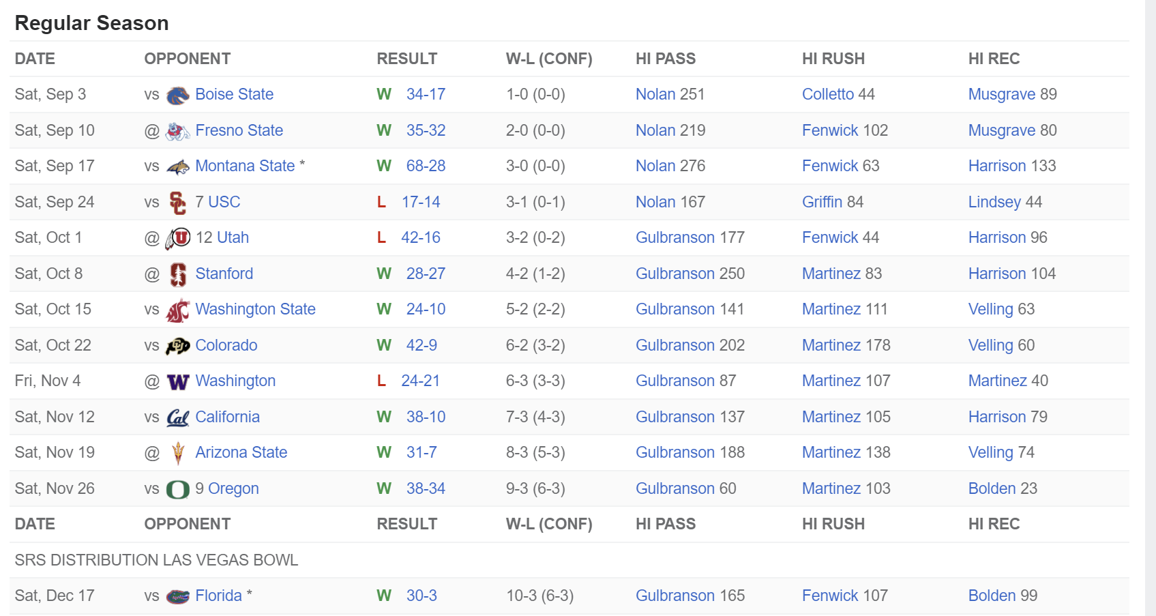Open the 34-17 Boise State game result
Screen dimensions: 1156x616
click(426, 94)
